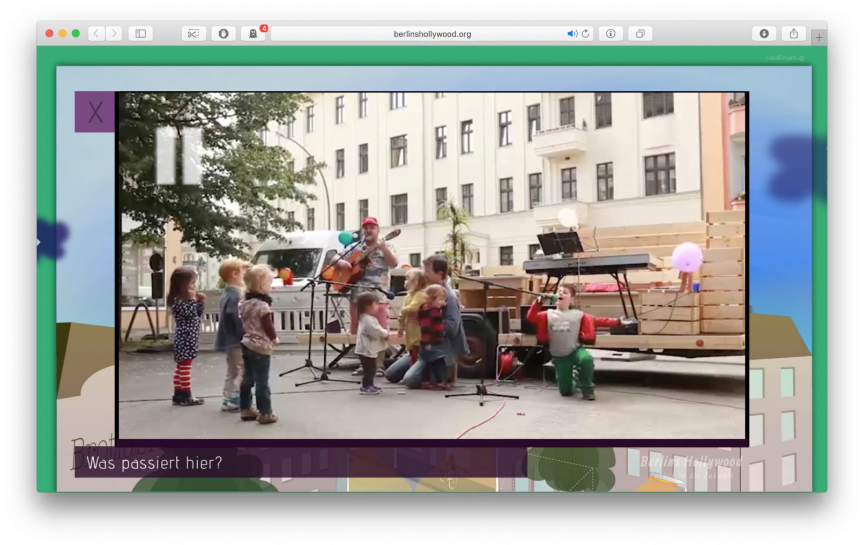Close the video with the purple X

(x=95, y=112)
